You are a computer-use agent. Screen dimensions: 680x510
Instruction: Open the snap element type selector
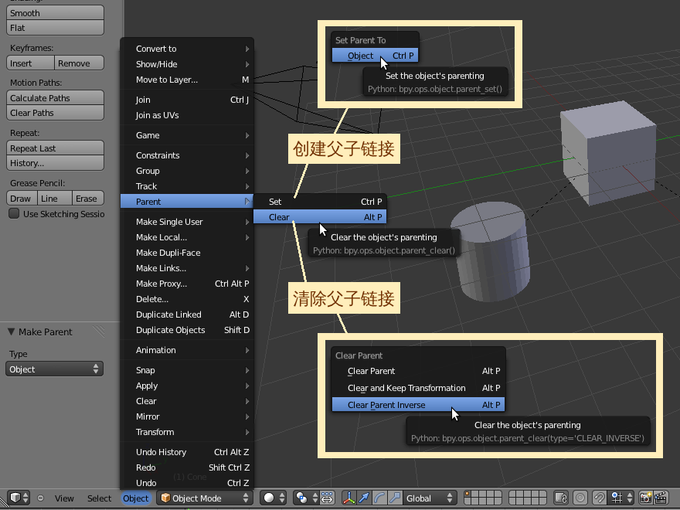point(621,498)
